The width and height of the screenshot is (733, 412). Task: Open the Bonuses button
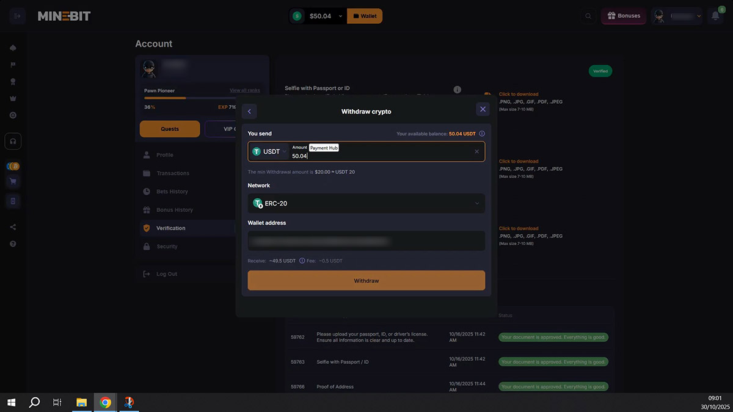click(623, 16)
